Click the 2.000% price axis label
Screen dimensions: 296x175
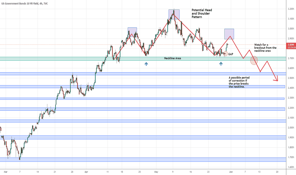(x=291, y=128)
